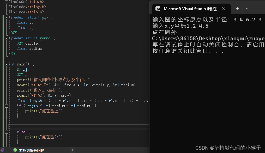Collapse the typedef struct oxy code block
The height and width of the screenshot is (153, 265).
(x=6, y=17)
